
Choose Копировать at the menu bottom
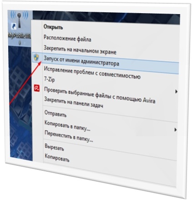click(57, 158)
